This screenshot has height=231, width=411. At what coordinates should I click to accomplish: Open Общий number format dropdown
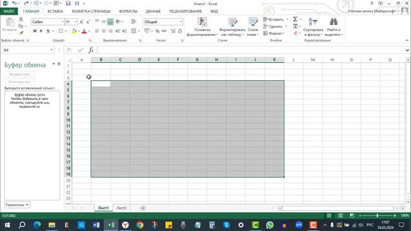pyautogui.click(x=181, y=22)
